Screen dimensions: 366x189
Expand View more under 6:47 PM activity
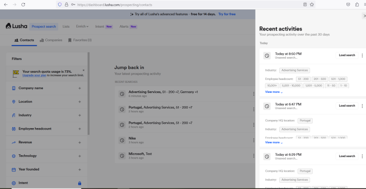click(274, 142)
